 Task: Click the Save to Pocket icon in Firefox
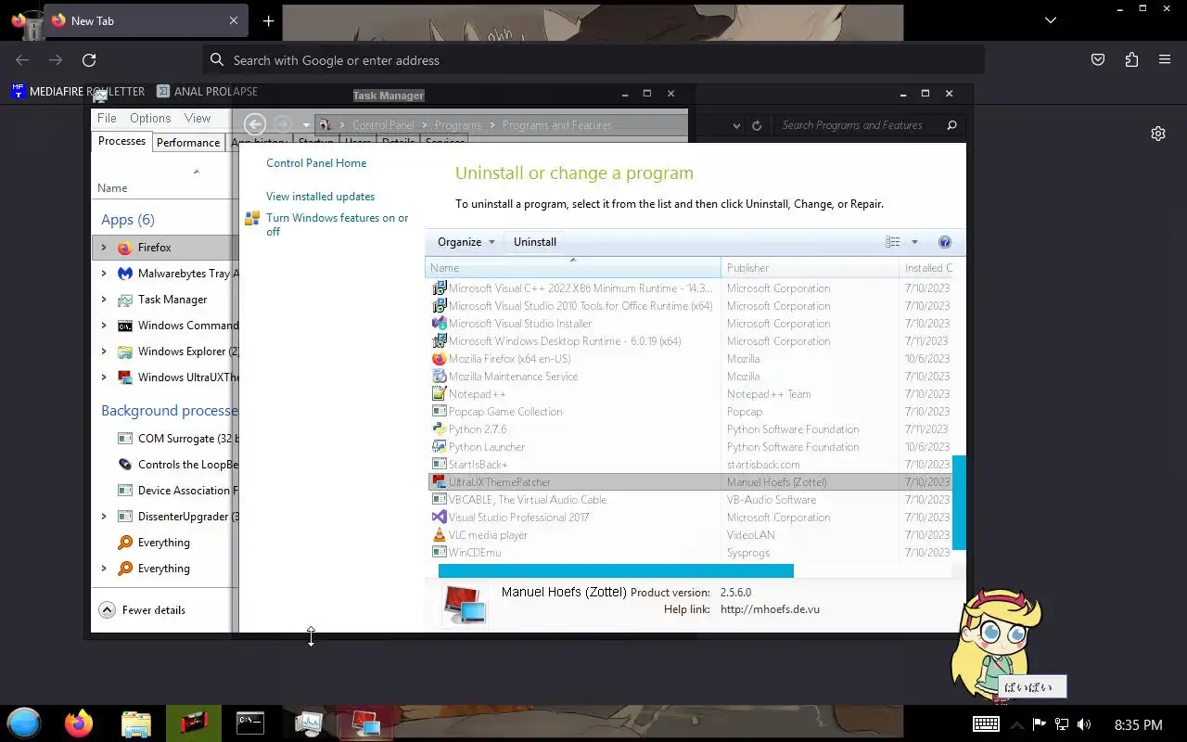pyautogui.click(x=1098, y=60)
